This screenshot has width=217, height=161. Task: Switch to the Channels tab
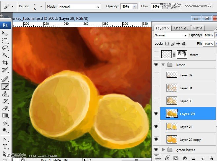coord(181,28)
